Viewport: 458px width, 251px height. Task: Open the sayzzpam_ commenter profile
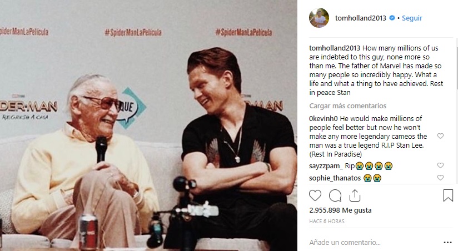(326, 165)
